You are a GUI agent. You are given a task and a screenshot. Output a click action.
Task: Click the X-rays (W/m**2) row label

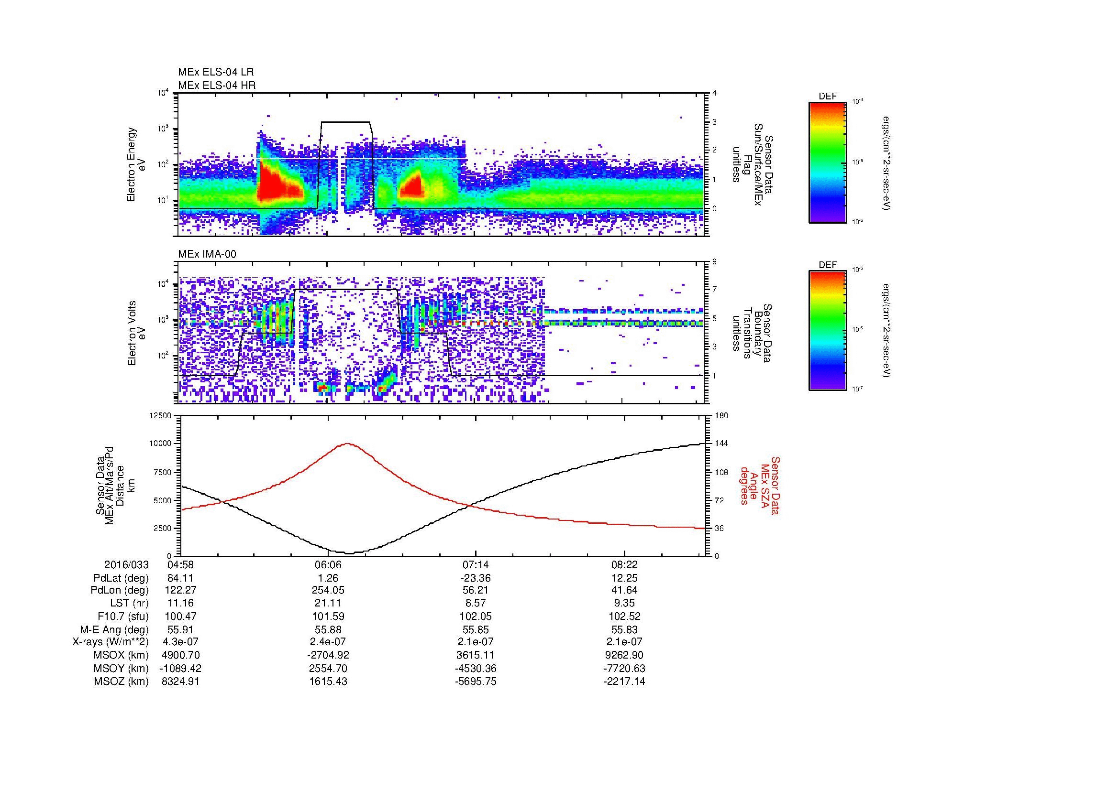tap(111, 642)
